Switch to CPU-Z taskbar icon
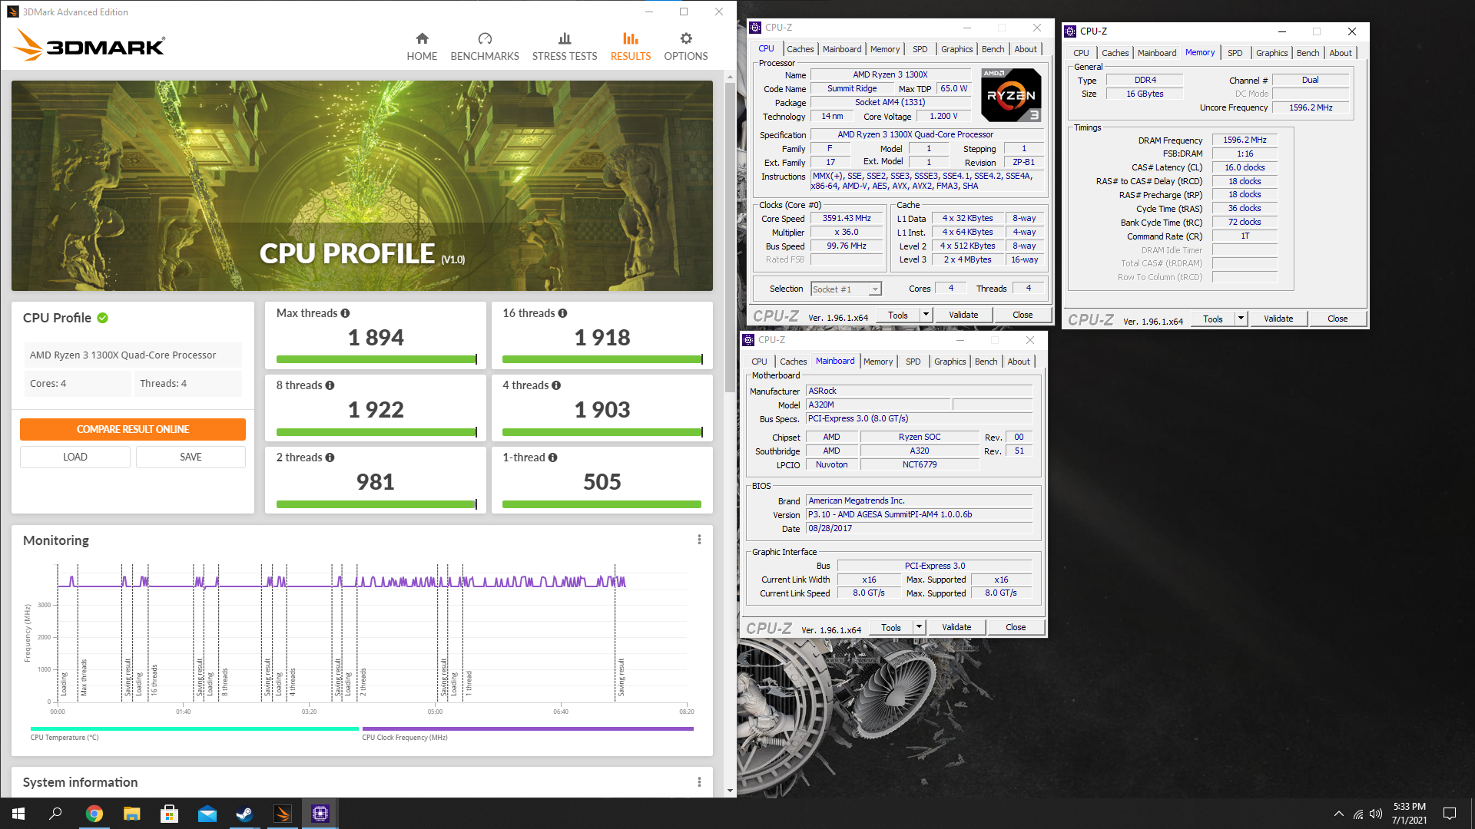Screen dimensions: 1475x829 pyautogui.click(x=320, y=814)
